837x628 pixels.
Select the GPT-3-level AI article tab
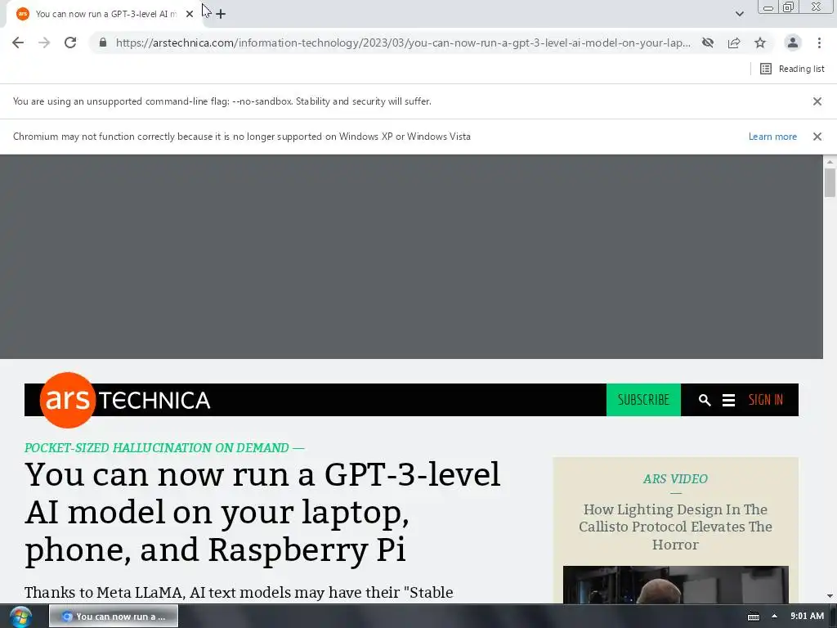point(103,14)
